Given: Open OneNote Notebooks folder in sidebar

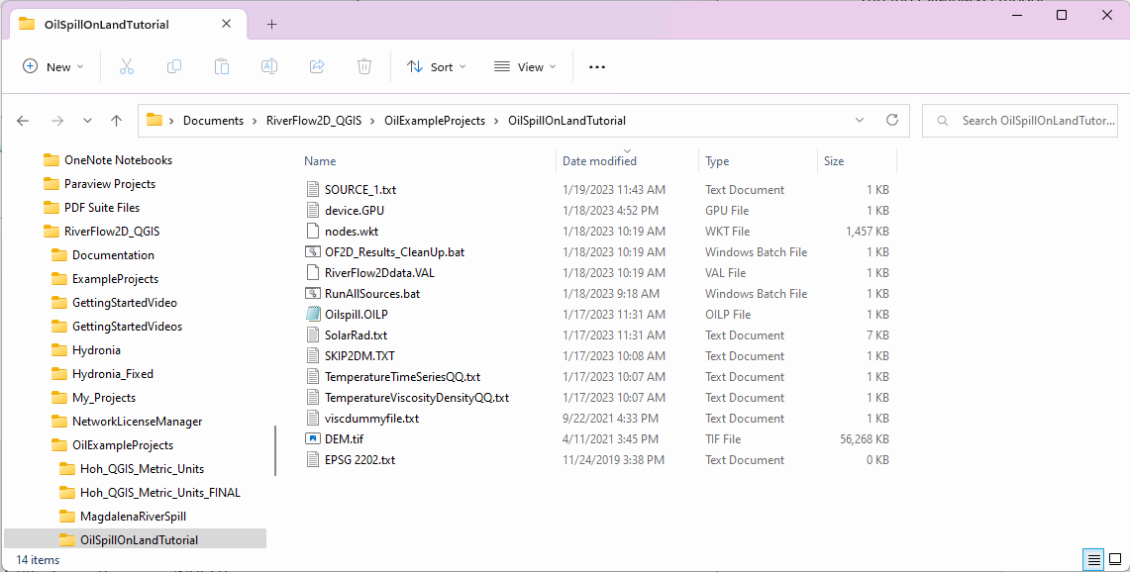Looking at the screenshot, I should pos(118,160).
